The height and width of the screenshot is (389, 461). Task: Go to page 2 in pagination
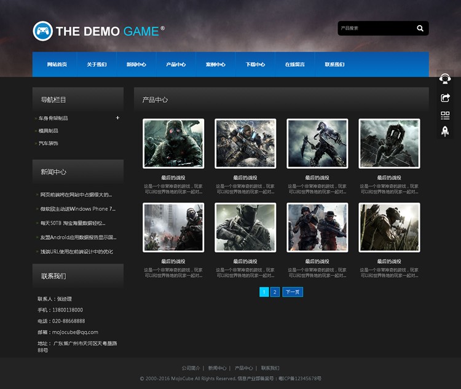[x=275, y=292]
